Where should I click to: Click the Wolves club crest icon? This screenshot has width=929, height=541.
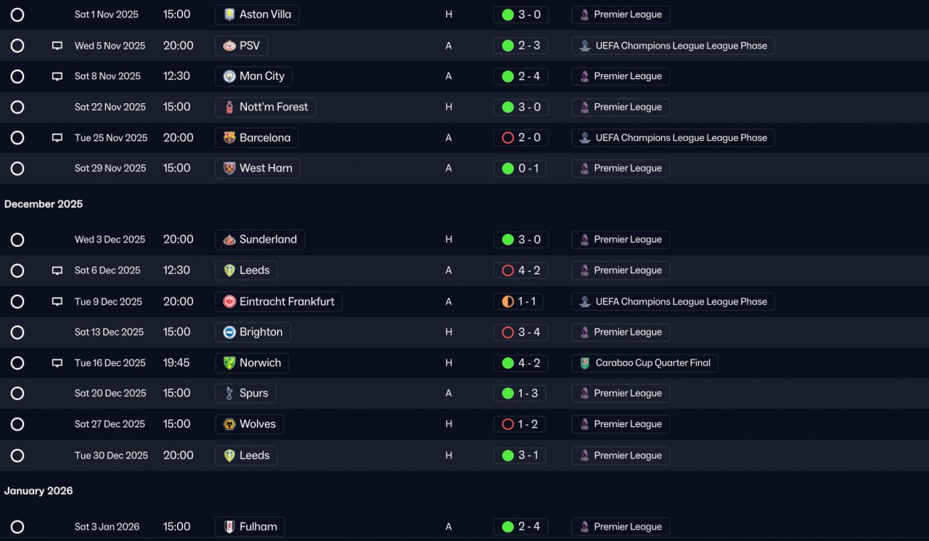[x=229, y=424]
